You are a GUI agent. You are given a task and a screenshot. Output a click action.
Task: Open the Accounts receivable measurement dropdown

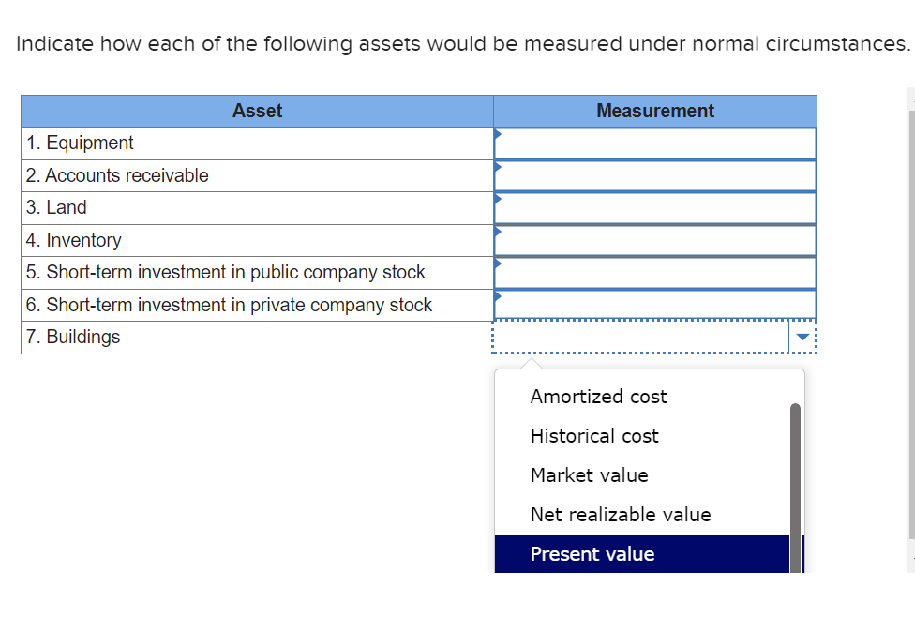pyautogui.click(x=654, y=175)
